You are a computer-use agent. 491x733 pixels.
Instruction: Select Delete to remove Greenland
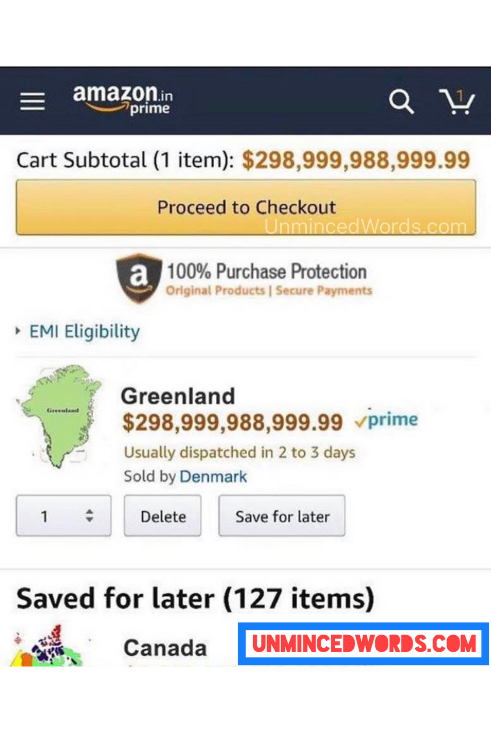(163, 516)
